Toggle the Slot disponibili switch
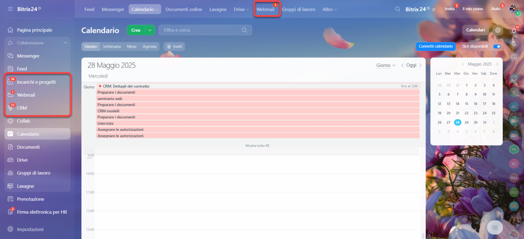Image resolution: width=524 pixels, height=239 pixels. (497, 47)
